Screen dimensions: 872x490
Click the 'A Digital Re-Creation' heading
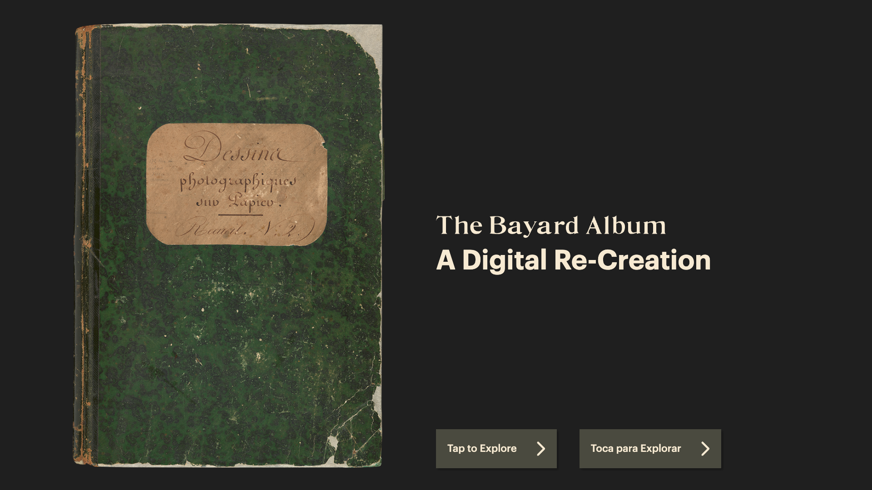[573, 260]
